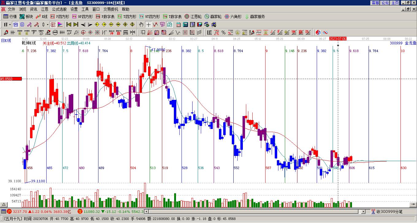Viewport: 417px width, 223px height.
Task: Click the 日K线 period label
Action: pyautogui.click(x=6, y=40)
